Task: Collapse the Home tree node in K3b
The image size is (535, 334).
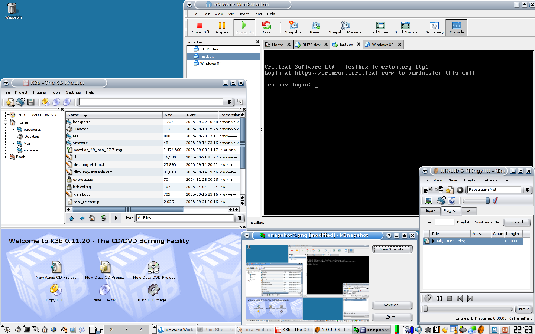Action: [x=6, y=122]
